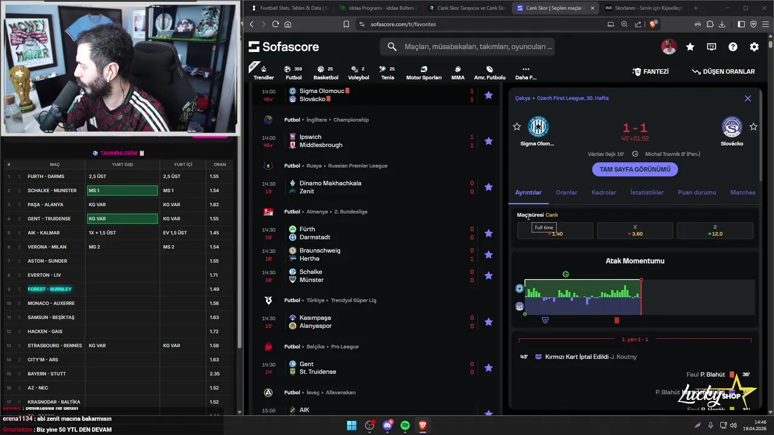Unfavorite the Dinamo Makhachkala vs Zenit match
774x435 pixels.
coord(489,187)
